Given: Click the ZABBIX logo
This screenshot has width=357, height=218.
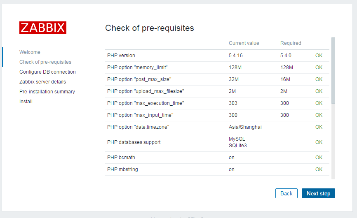Looking at the screenshot, I should 43,28.
